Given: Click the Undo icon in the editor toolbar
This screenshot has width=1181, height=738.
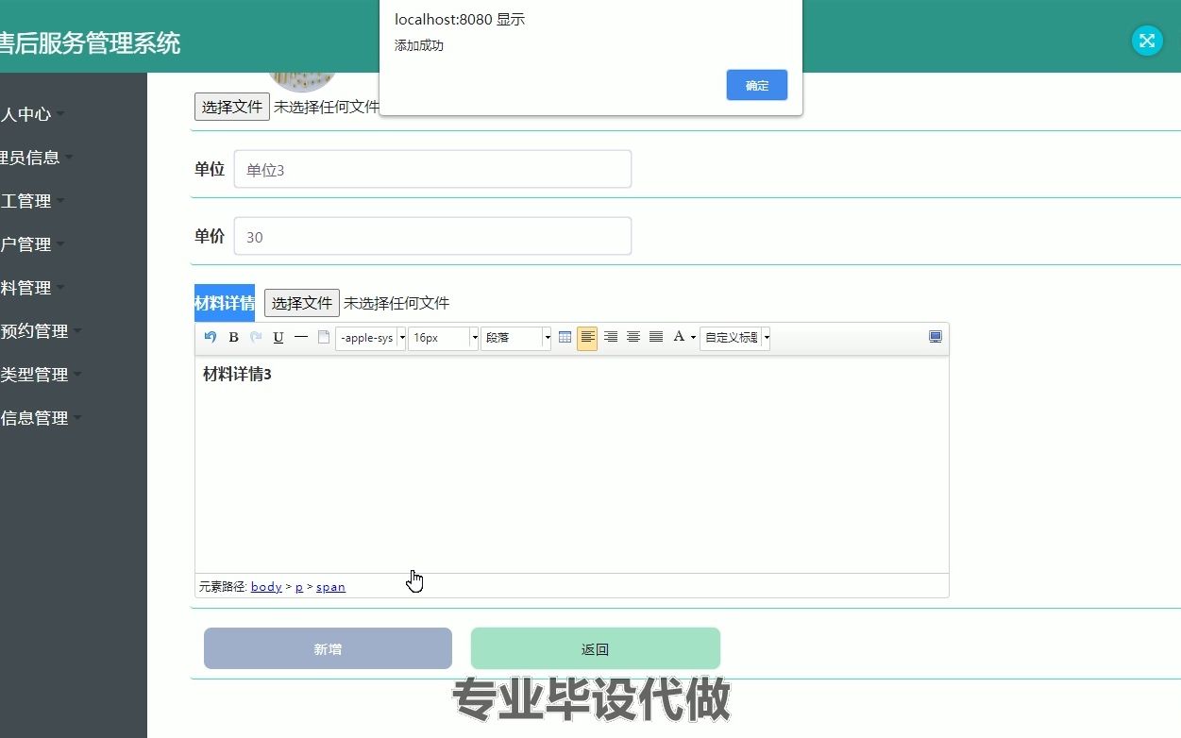Looking at the screenshot, I should click(210, 337).
